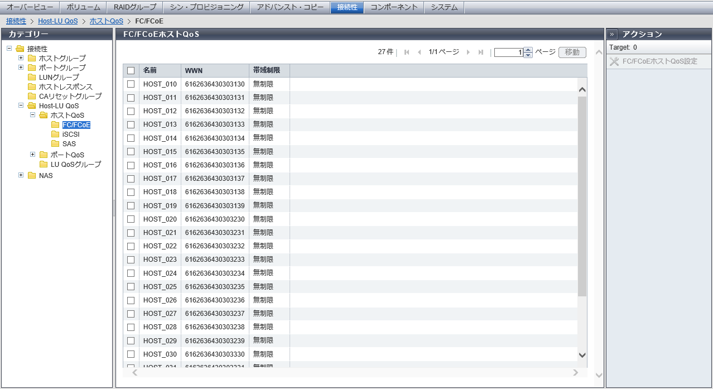Go to the last page arrow icon
Image resolution: width=713 pixels, height=389 pixels.
(480, 52)
